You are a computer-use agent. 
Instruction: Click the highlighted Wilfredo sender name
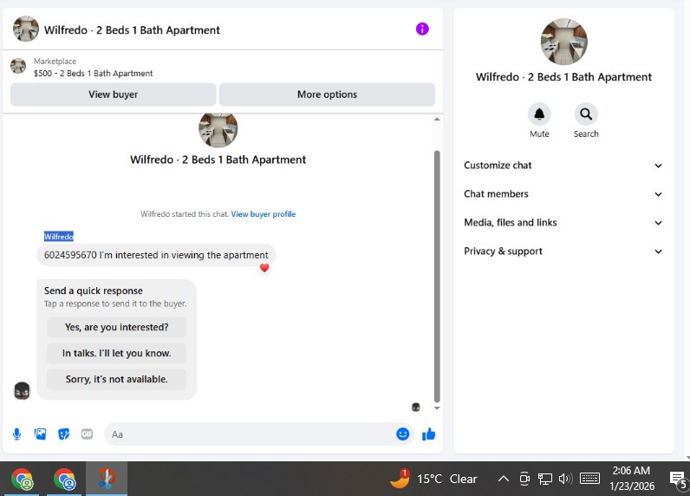(x=59, y=237)
